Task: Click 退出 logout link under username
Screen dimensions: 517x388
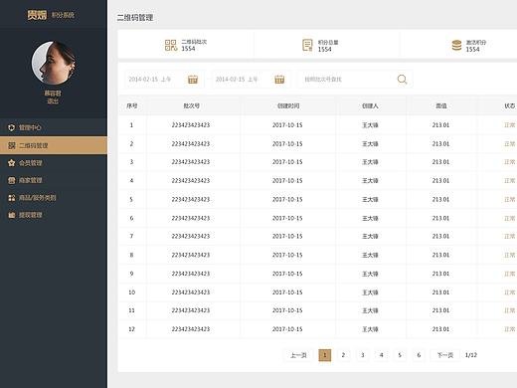Action: tap(53, 101)
